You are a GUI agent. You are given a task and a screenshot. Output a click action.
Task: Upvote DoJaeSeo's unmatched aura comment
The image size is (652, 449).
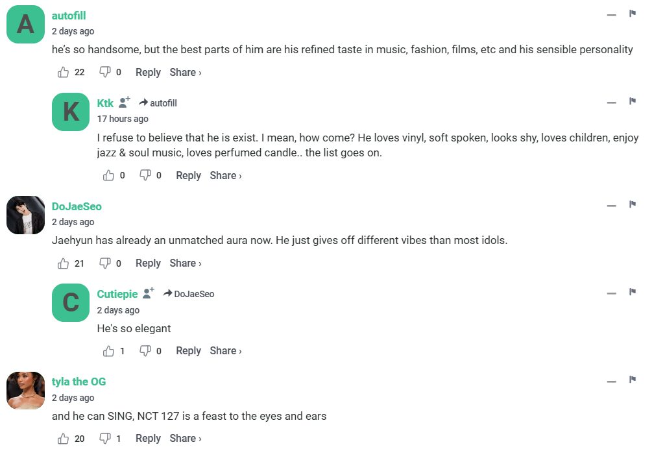point(64,263)
